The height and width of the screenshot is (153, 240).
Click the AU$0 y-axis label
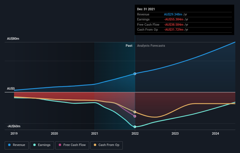[x=11, y=89]
